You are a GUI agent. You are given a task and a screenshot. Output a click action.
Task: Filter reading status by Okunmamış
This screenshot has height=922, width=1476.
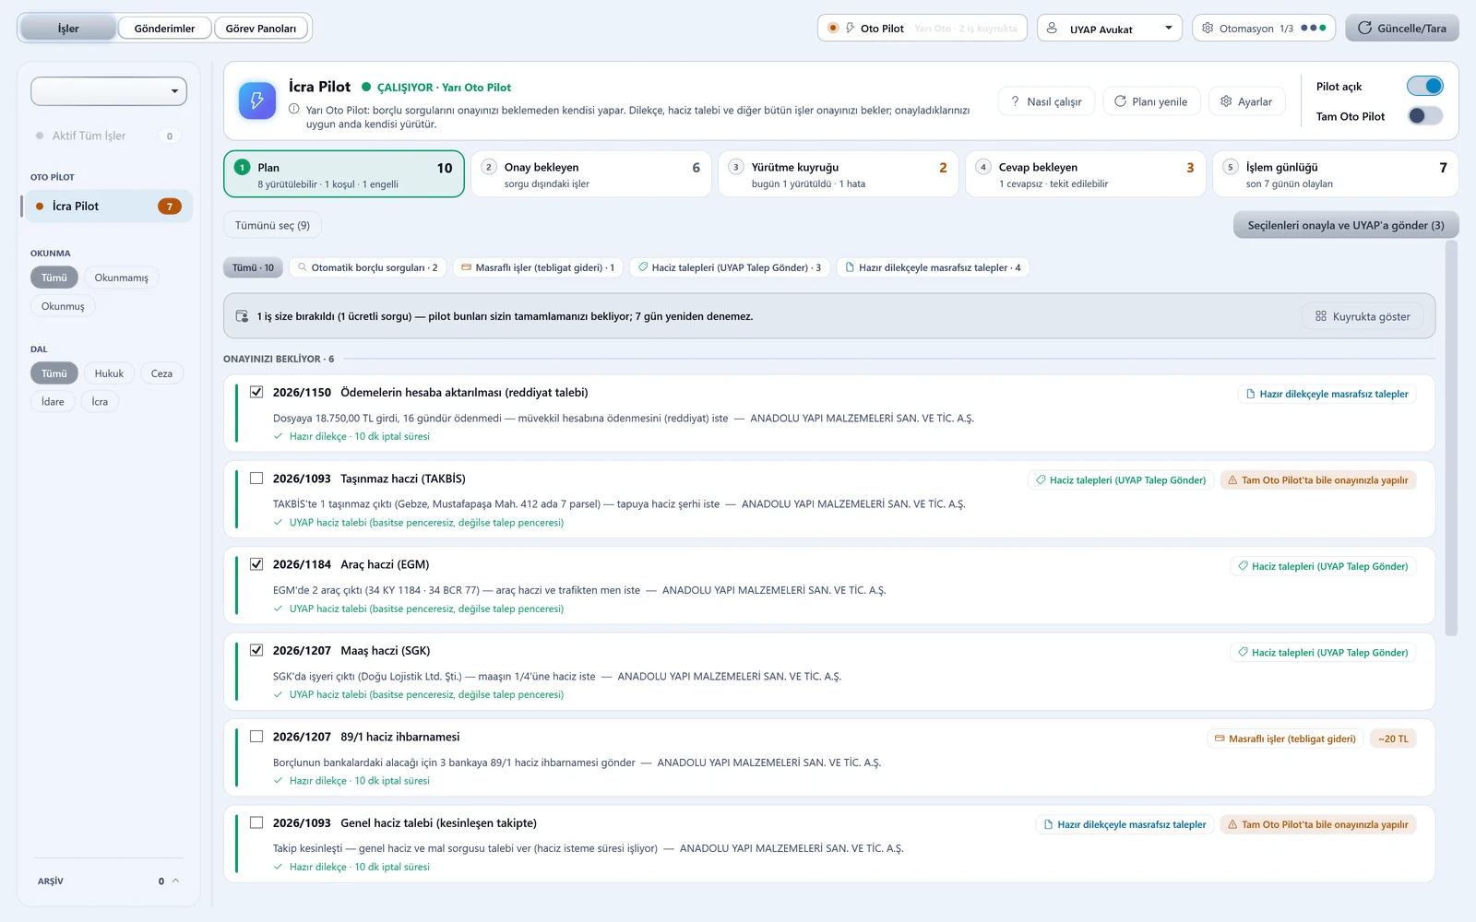click(122, 278)
